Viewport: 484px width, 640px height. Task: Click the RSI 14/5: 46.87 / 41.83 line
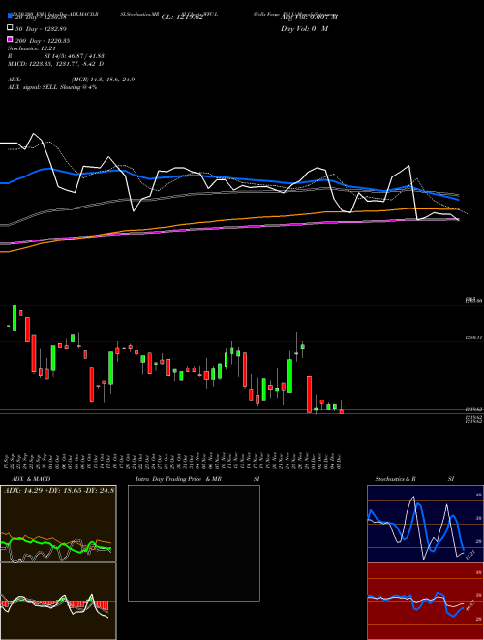56,56
